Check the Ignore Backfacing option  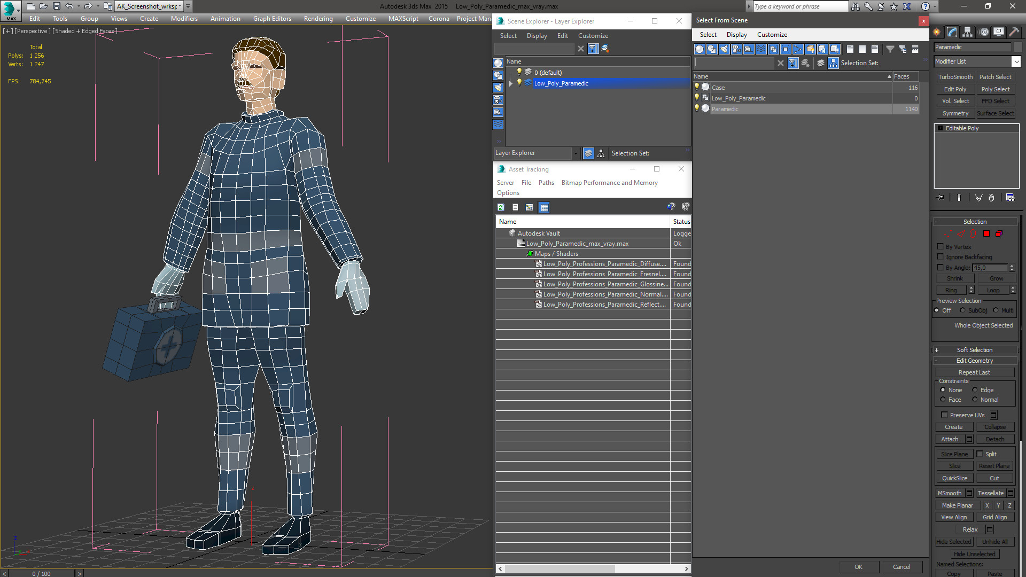(x=941, y=257)
